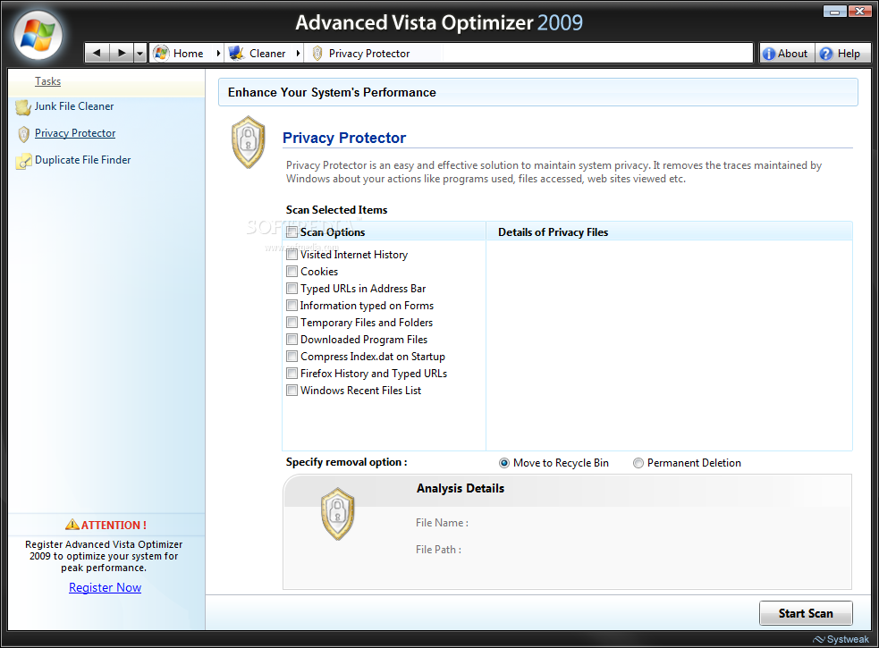The height and width of the screenshot is (648, 879).
Task: Toggle the Scan Options select-all checkbox
Action: coord(292,232)
